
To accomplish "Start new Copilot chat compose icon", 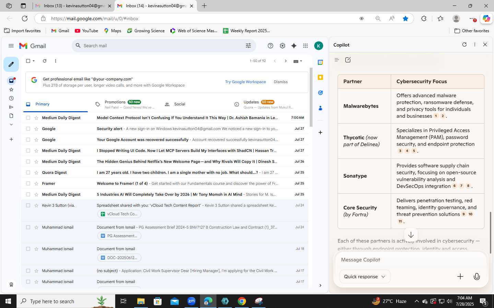I will [348, 60].
